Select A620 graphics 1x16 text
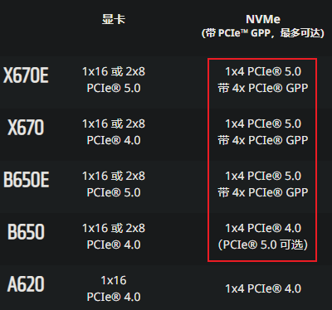Screen dimensions: 332x310 coord(114,280)
